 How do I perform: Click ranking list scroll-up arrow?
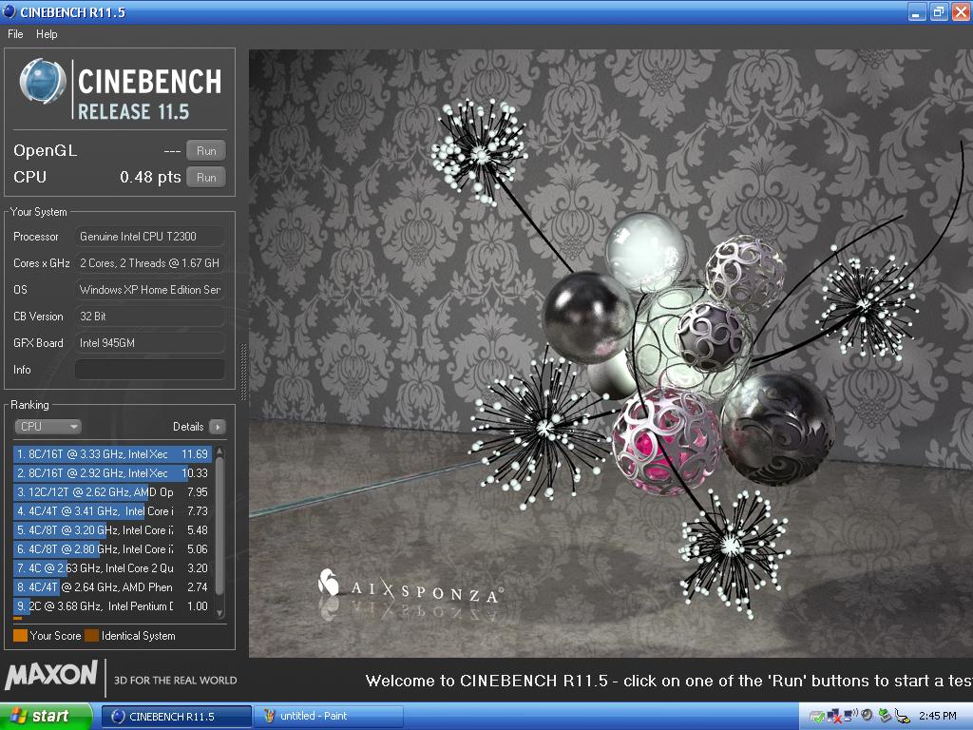[219, 451]
